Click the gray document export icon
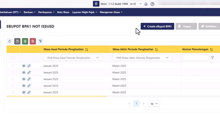Image resolution: width=220 pixels, height=115 pixels. coord(17,41)
